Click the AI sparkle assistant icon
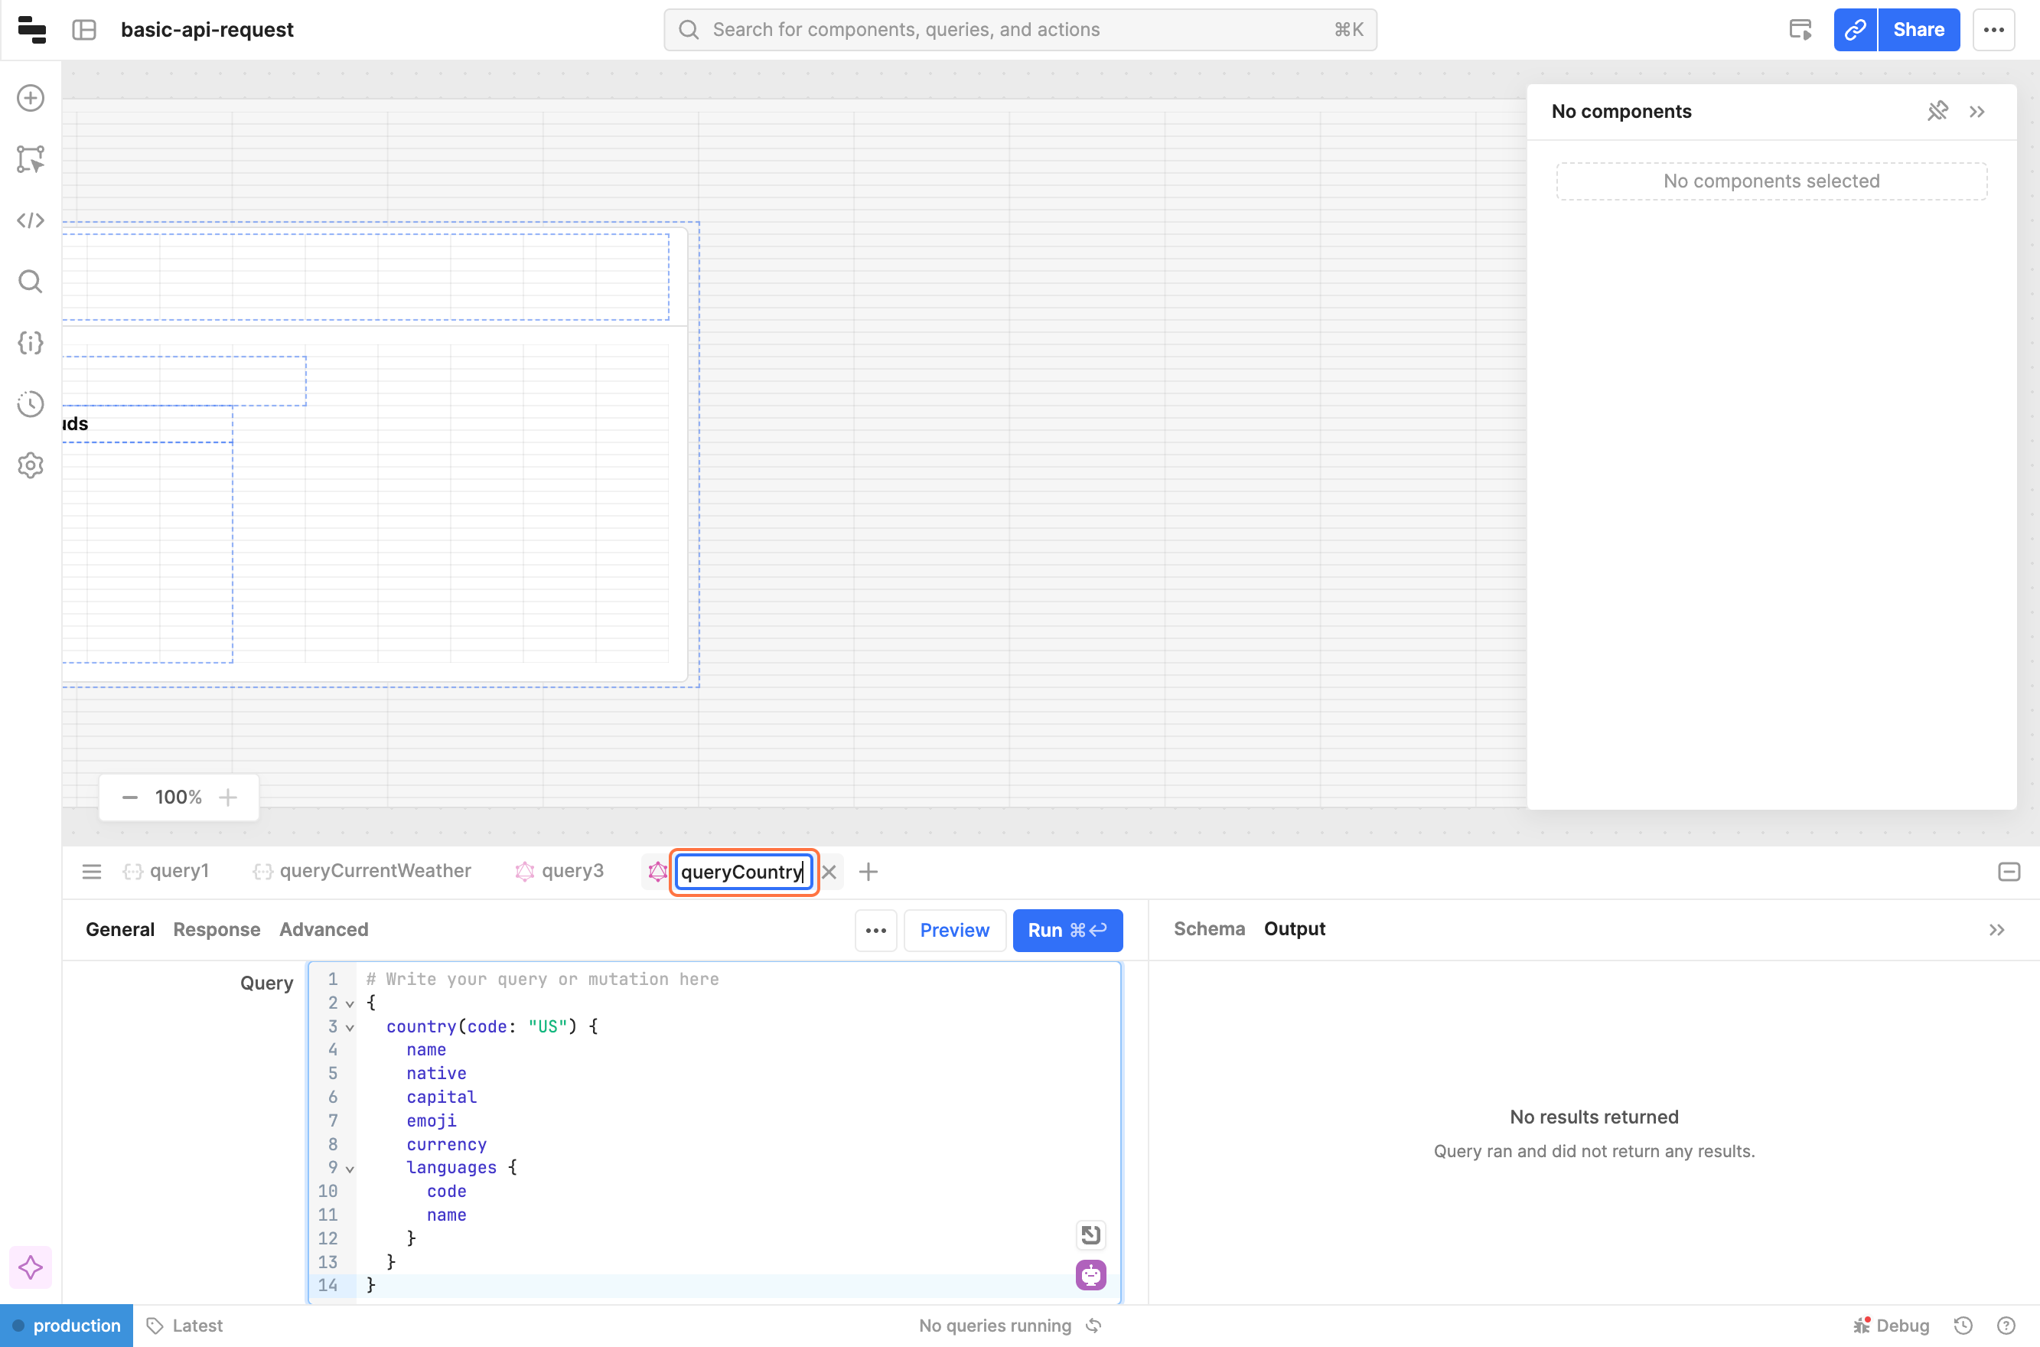Viewport: 2040px width, 1347px height. click(31, 1267)
